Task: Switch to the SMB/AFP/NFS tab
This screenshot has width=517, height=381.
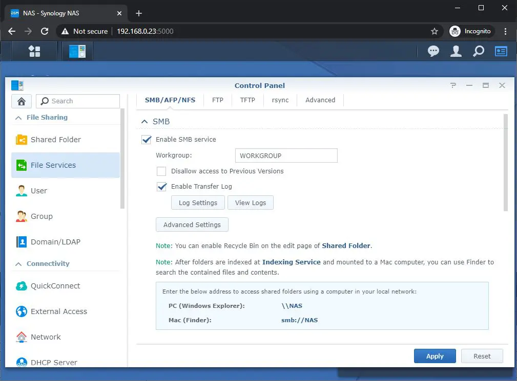Action: 170,100
